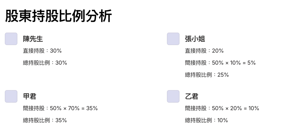
Task: Select 張小姐's 直接持股:20% line
Action: click(204, 51)
